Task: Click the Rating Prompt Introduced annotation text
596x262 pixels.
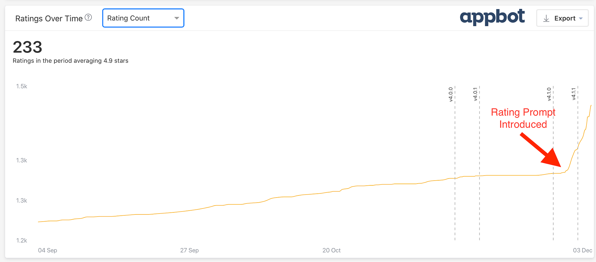Action: tap(523, 118)
